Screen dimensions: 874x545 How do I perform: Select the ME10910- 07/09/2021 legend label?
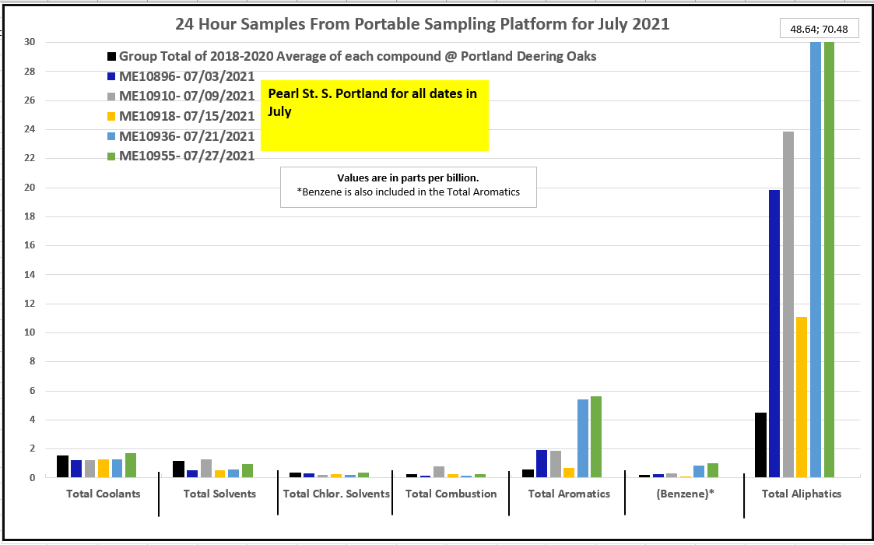coord(186,97)
